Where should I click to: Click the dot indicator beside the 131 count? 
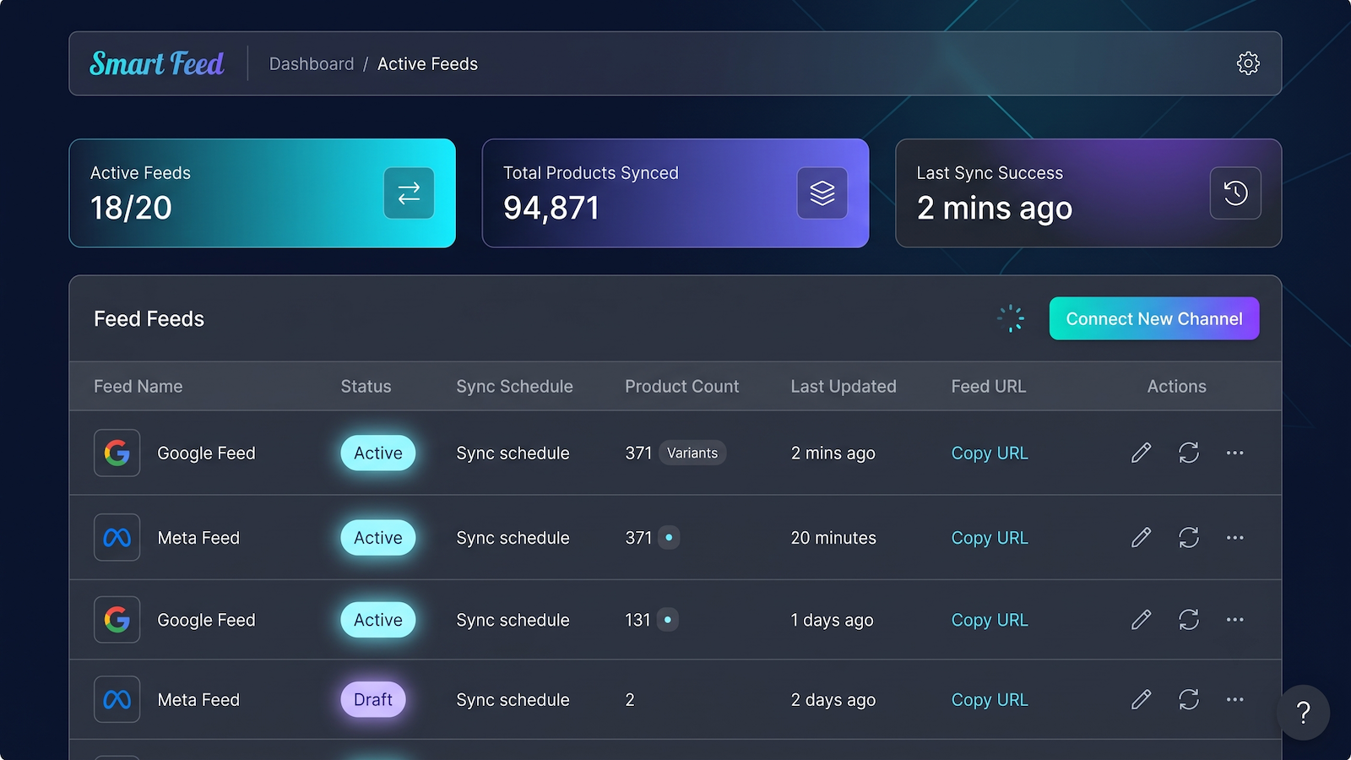pos(668,620)
